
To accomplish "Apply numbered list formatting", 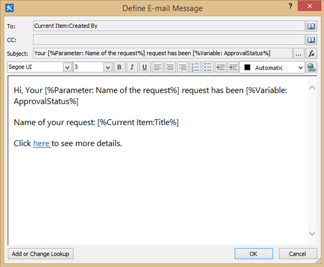I will [195, 67].
